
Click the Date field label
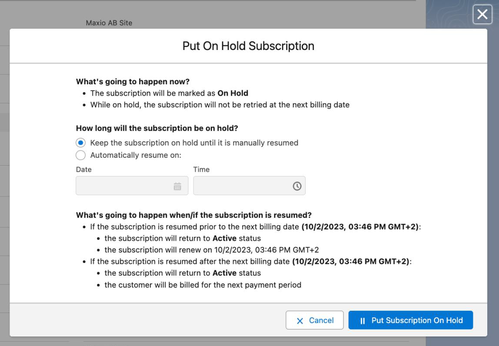click(x=82, y=170)
